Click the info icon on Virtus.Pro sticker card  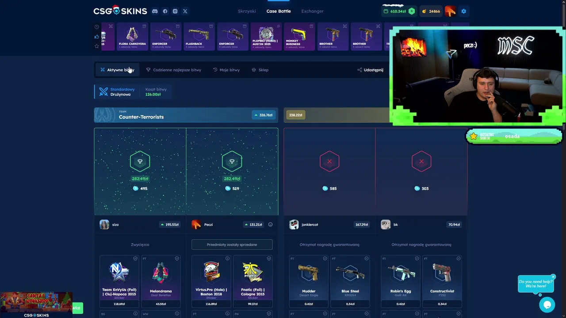(227, 258)
